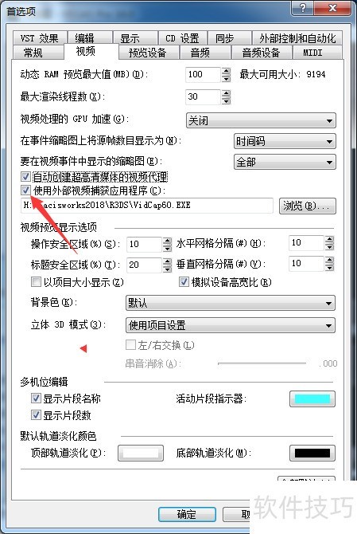Increase horizontal grid divisions spinner
This screenshot has height=534, width=357.
pyautogui.click(x=329, y=239)
